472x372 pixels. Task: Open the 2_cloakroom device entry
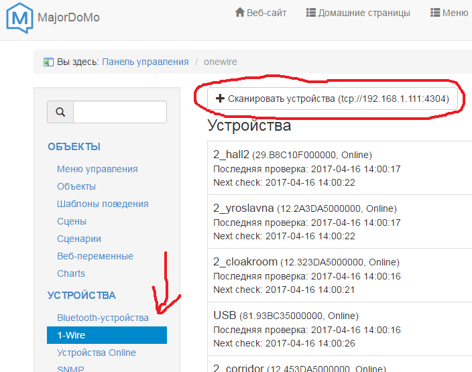point(339,275)
